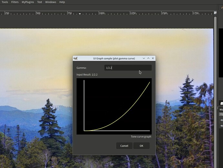The width and height of the screenshot is (223, 168).
Task: Toggle visibility of the second layer eye
Action: click(x=222, y=126)
